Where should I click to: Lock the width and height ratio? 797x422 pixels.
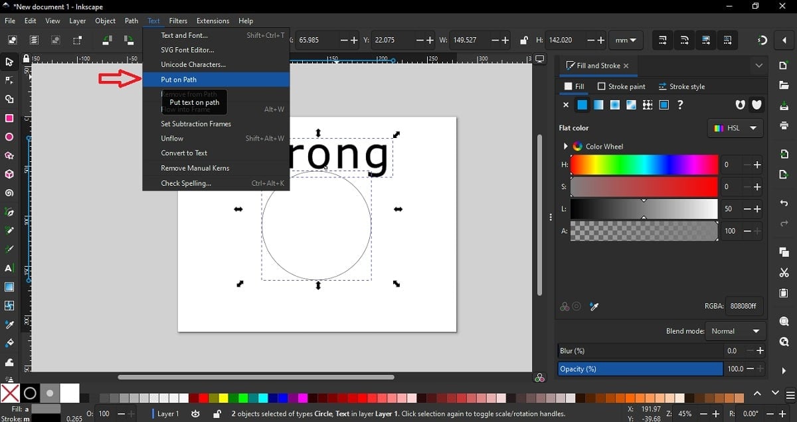tap(525, 40)
